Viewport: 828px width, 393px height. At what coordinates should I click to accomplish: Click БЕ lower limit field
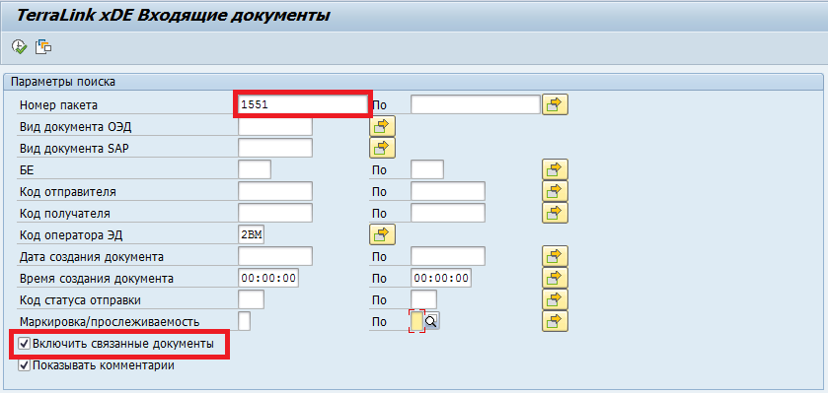point(255,169)
